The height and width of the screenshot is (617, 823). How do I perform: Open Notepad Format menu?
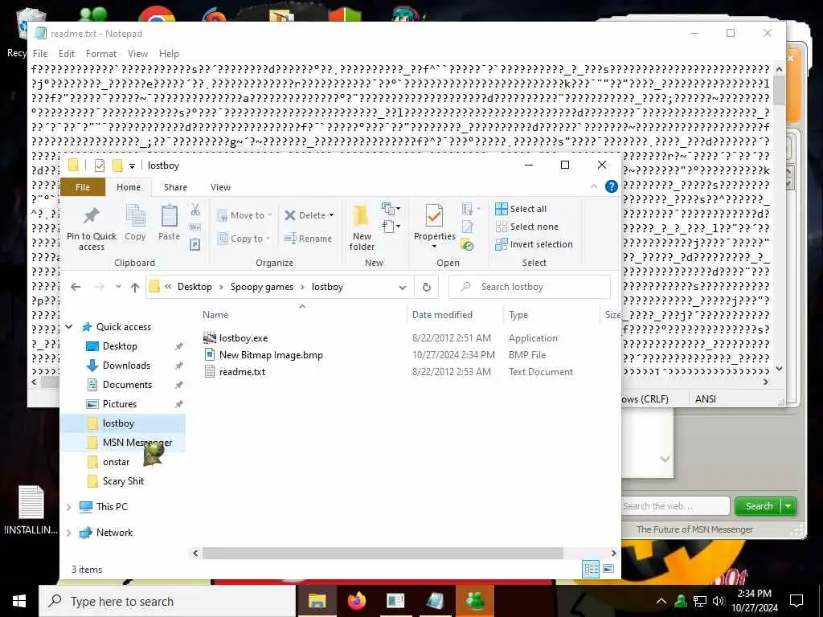(x=101, y=54)
